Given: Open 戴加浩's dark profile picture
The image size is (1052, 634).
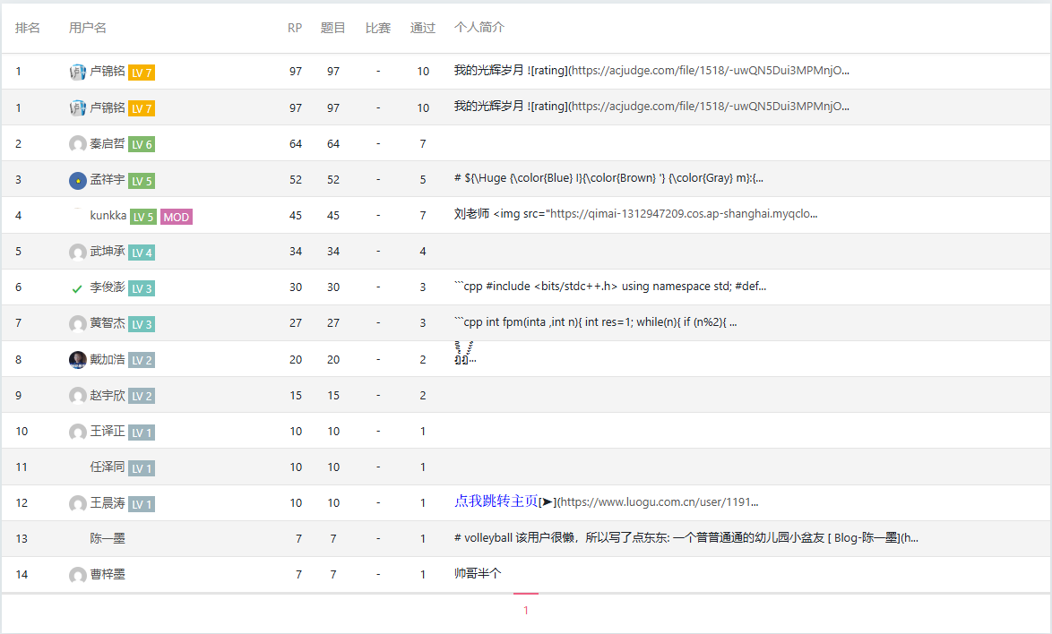Looking at the screenshot, I should coord(78,359).
